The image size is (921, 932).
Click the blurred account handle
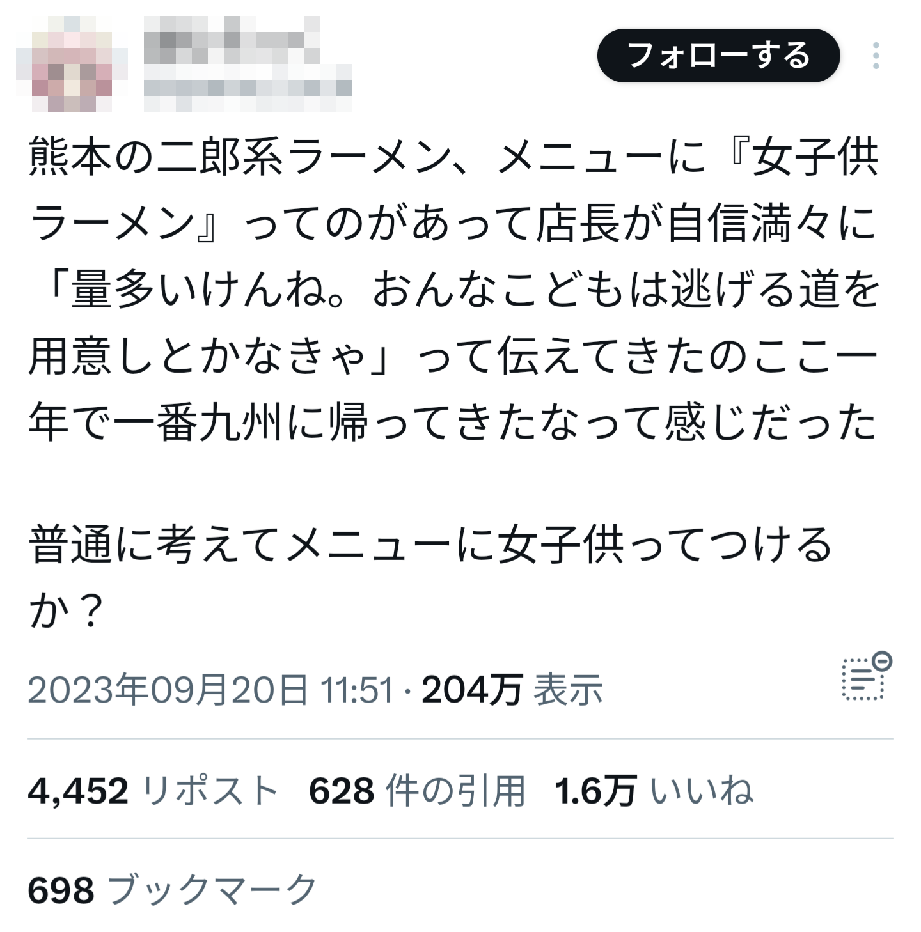click(248, 88)
